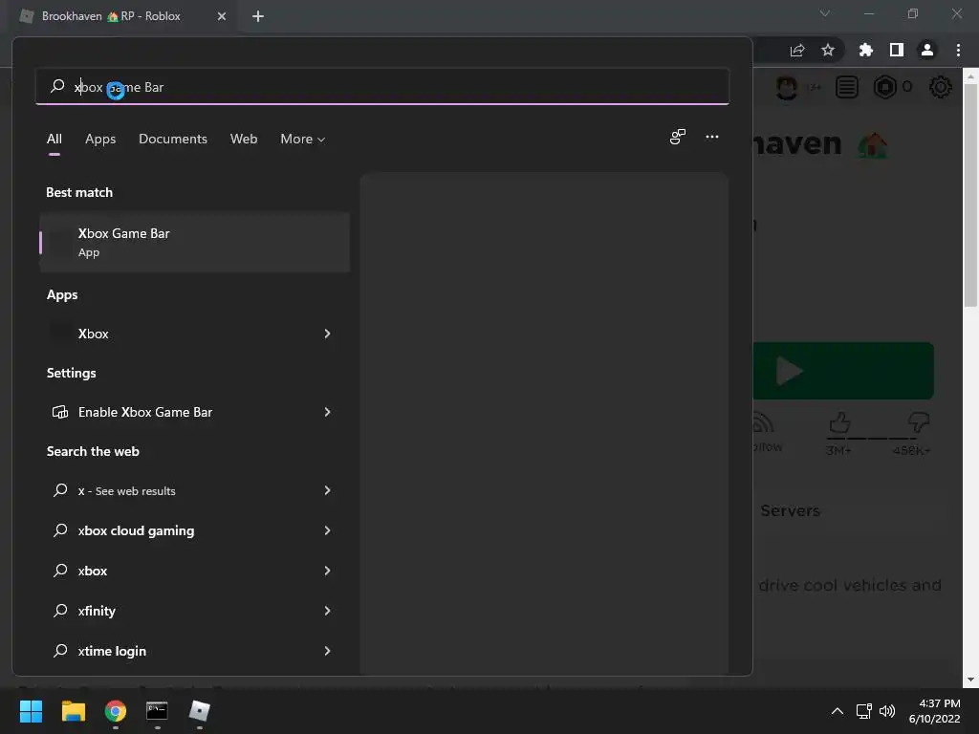Open volume control tray icon
This screenshot has height=734, width=979.
coord(887,711)
